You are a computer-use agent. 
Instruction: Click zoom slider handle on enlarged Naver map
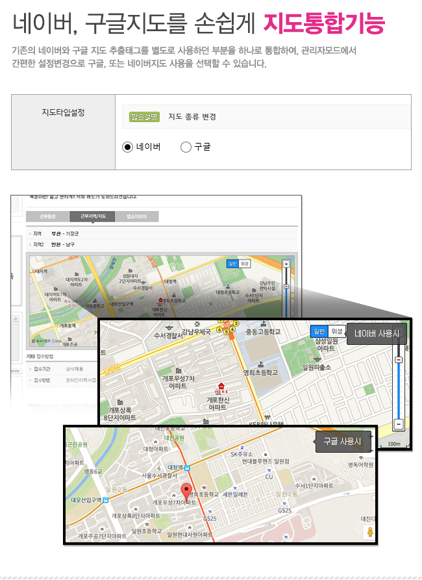[399, 360]
